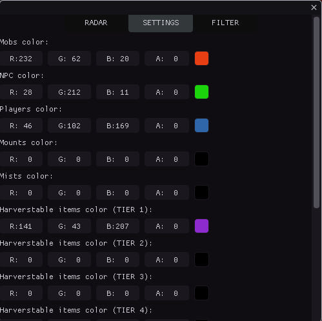322x321 pixels.
Task: Open the blue Players color swatch
Action: [201, 126]
